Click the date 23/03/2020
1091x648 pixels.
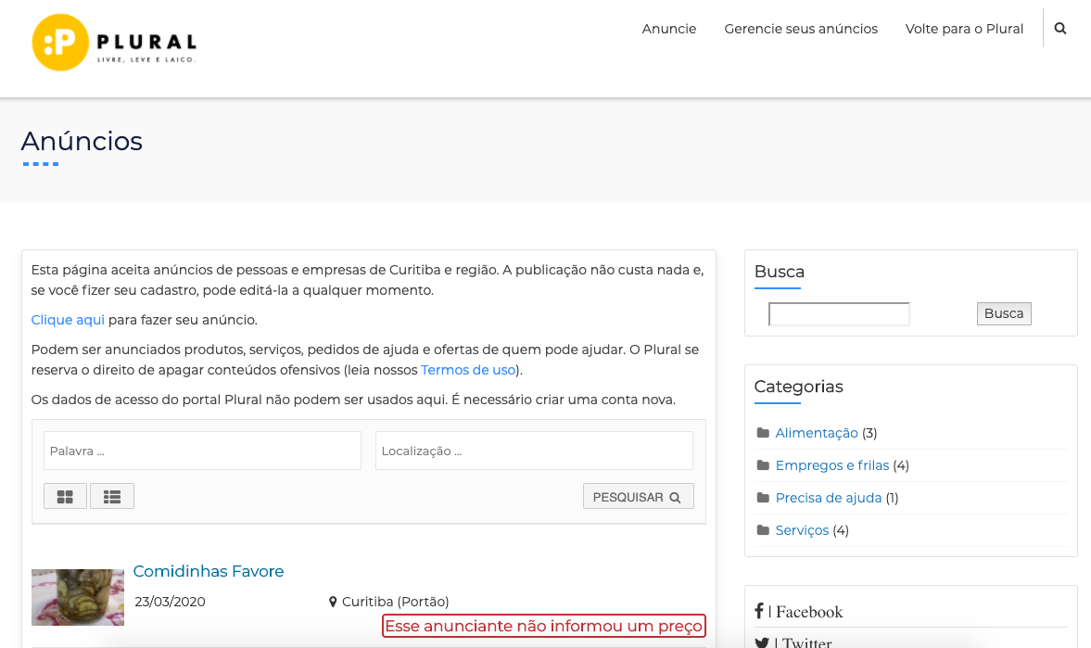pyautogui.click(x=170, y=602)
